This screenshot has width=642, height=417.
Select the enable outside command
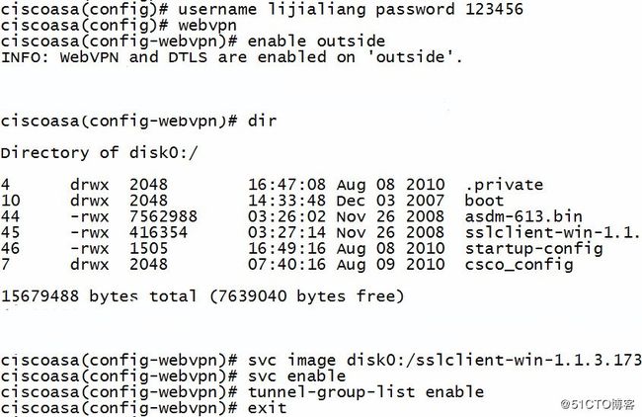click(x=316, y=41)
